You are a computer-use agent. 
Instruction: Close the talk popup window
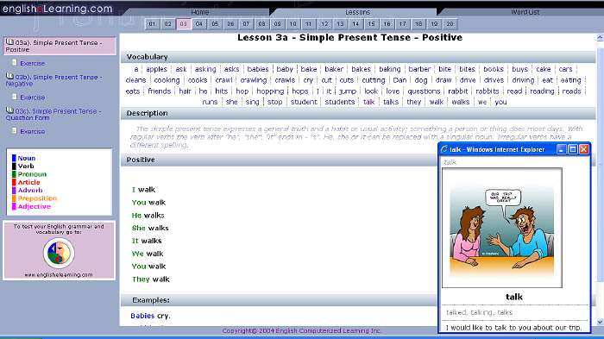[x=584, y=149]
